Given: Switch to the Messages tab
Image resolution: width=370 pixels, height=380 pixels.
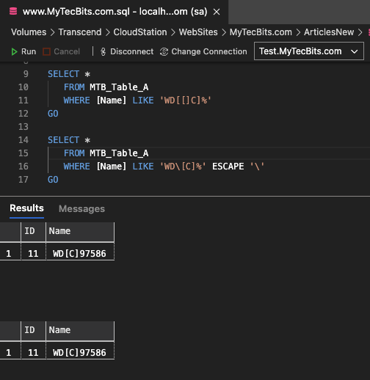Looking at the screenshot, I should point(81,209).
